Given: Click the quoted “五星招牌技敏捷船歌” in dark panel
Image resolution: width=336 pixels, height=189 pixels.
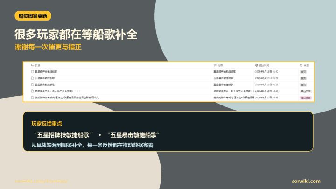Looking at the screenshot, I should pyautogui.click(x=63, y=135).
